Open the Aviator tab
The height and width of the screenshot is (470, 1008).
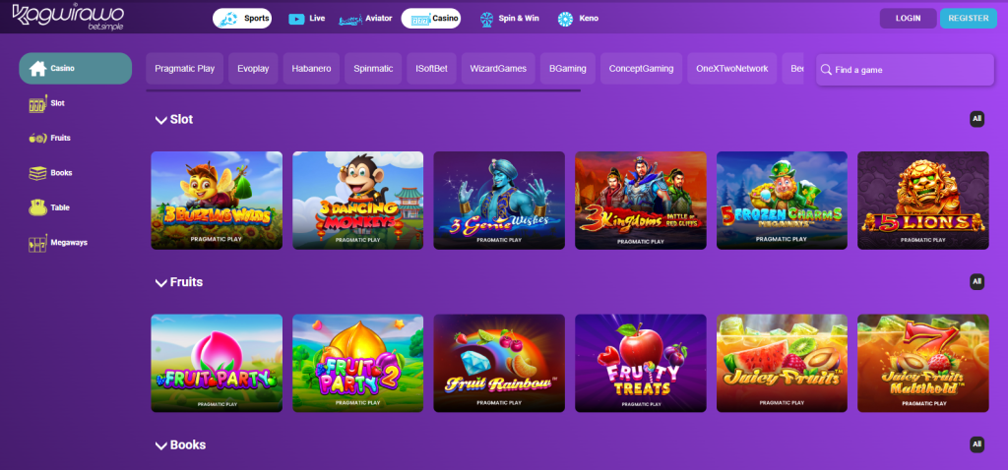pyautogui.click(x=365, y=19)
